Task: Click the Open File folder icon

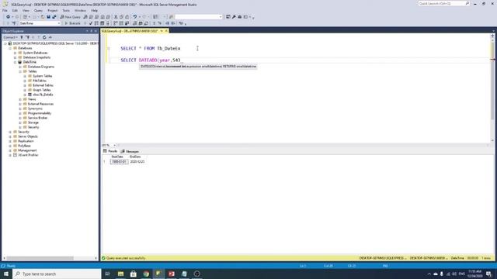Action: tap(43, 17)
